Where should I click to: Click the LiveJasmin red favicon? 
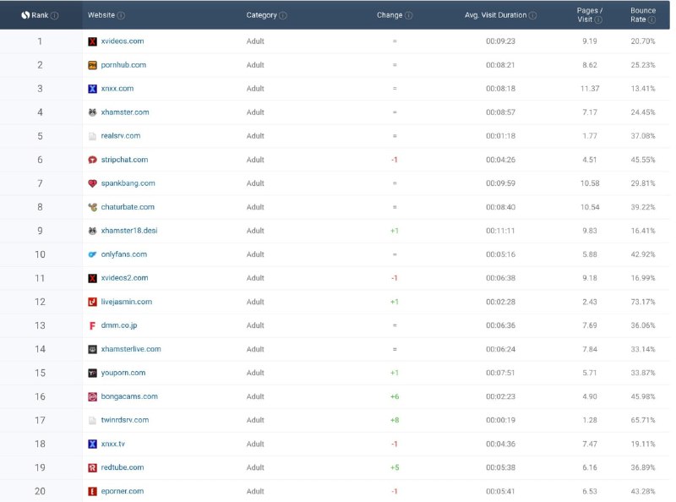coord(91,301)
